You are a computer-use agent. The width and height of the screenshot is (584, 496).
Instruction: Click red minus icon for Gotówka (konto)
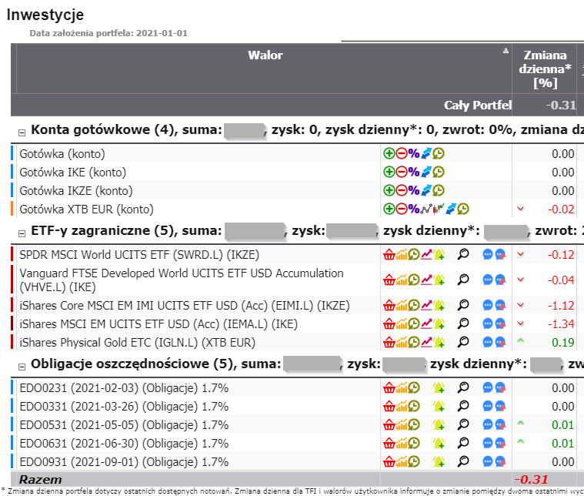click(x=401, y=153)
